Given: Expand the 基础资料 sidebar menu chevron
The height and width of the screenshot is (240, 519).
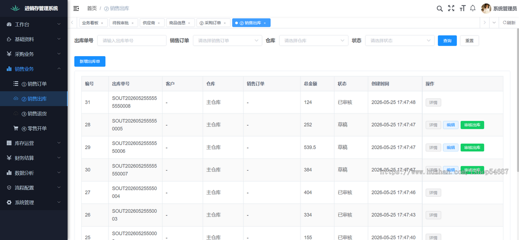Looking at the screenshot, I should click(x=59, y=39).
